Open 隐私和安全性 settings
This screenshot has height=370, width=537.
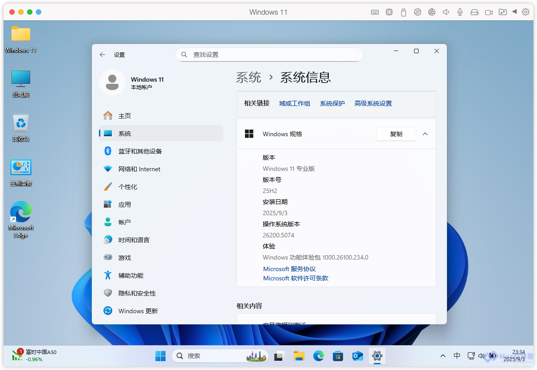(161, 293)
